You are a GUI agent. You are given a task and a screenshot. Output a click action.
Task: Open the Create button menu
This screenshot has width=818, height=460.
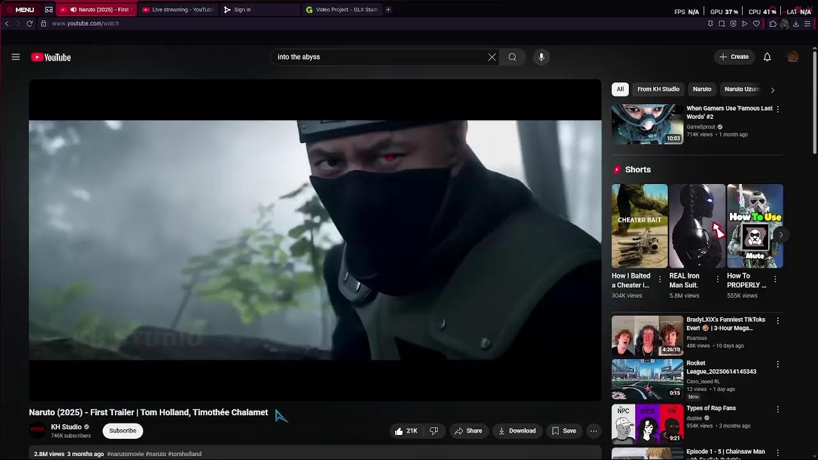[x=734, y=57]
